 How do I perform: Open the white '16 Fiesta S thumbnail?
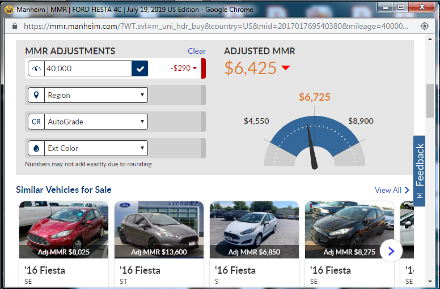click(x=254, y=230)
